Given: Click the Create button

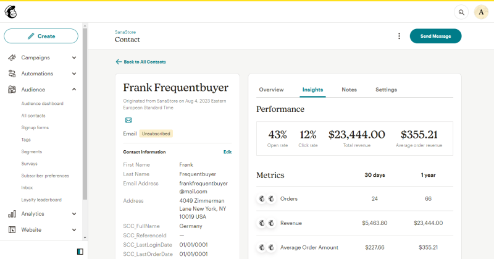Looking at the screenshot, I should click(41, 36).
